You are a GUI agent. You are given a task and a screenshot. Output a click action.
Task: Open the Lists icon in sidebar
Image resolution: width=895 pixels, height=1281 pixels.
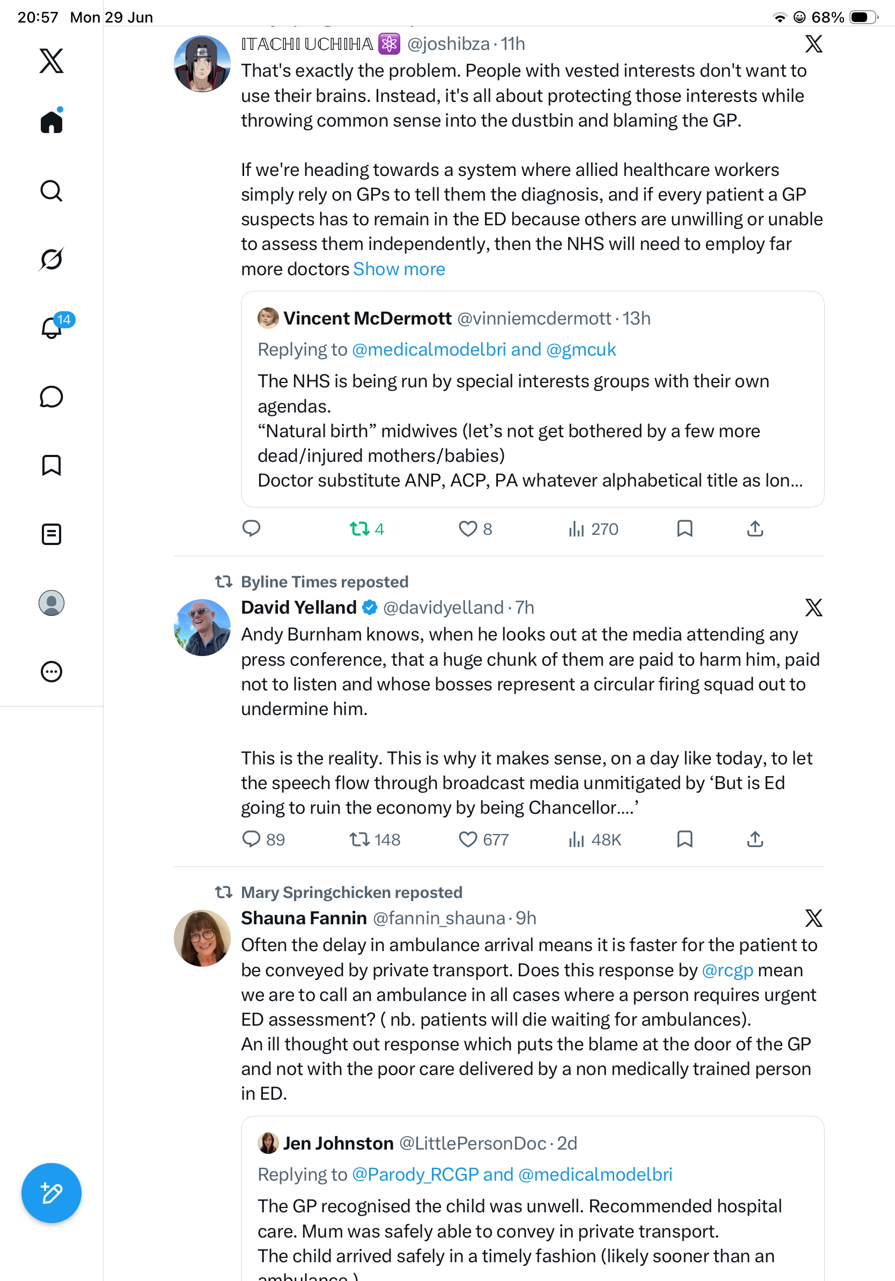pos(52,534)
